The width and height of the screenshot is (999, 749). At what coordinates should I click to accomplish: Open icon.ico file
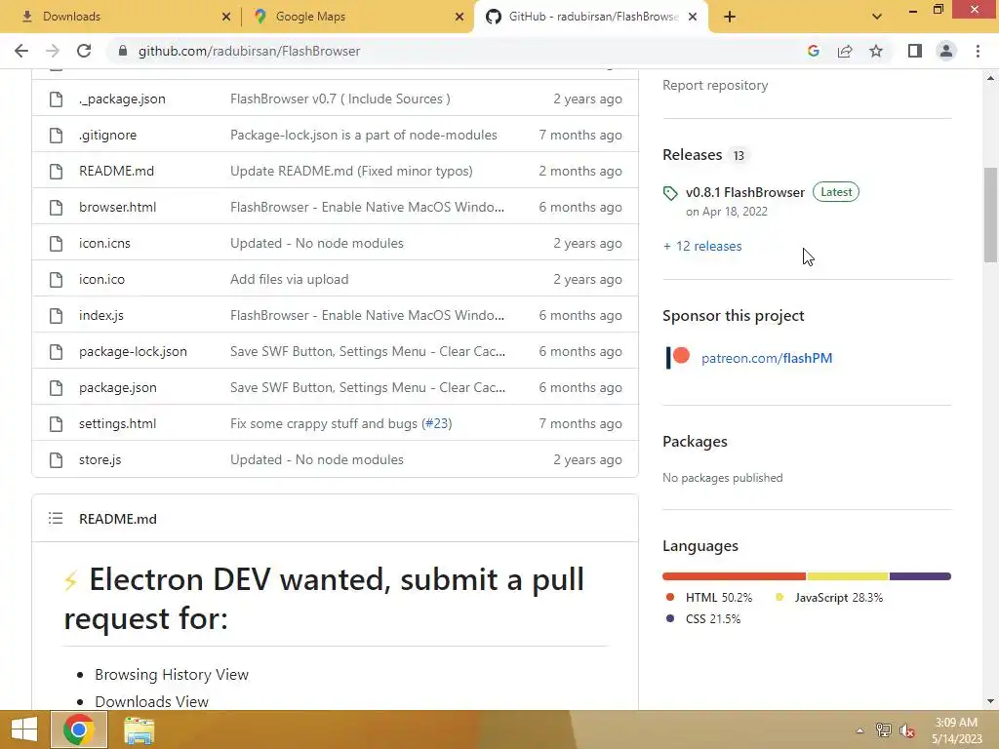(x=101, y=279)
